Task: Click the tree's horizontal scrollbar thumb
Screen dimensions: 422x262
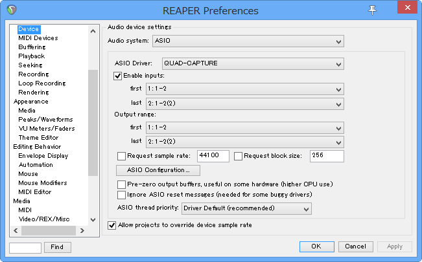Action: point(49,230)
